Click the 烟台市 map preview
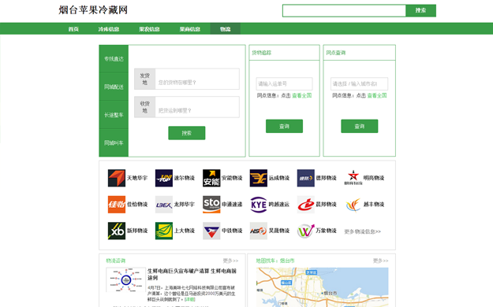Screen dimensions: 493x307 click(323, 287)
